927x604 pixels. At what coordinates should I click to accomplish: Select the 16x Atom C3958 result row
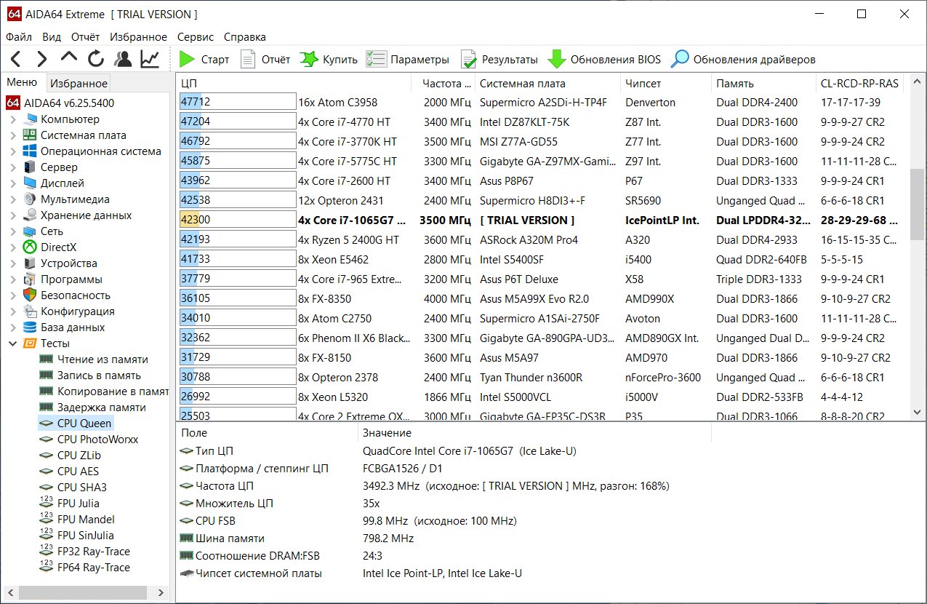pyautogui.click(x=542, y=103)
